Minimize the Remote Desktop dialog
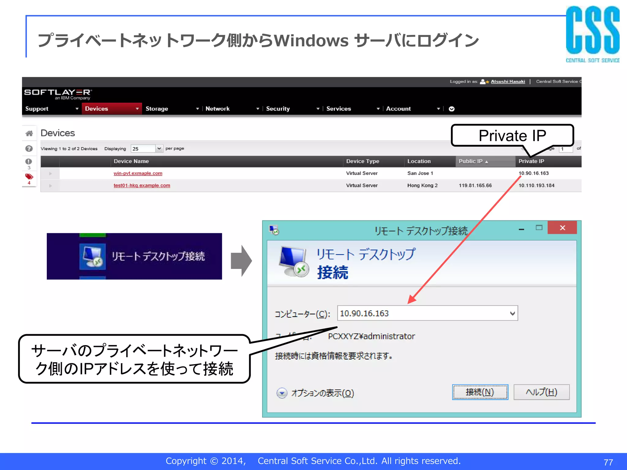This screenshot has height=470, width=627. coord(521,229)
